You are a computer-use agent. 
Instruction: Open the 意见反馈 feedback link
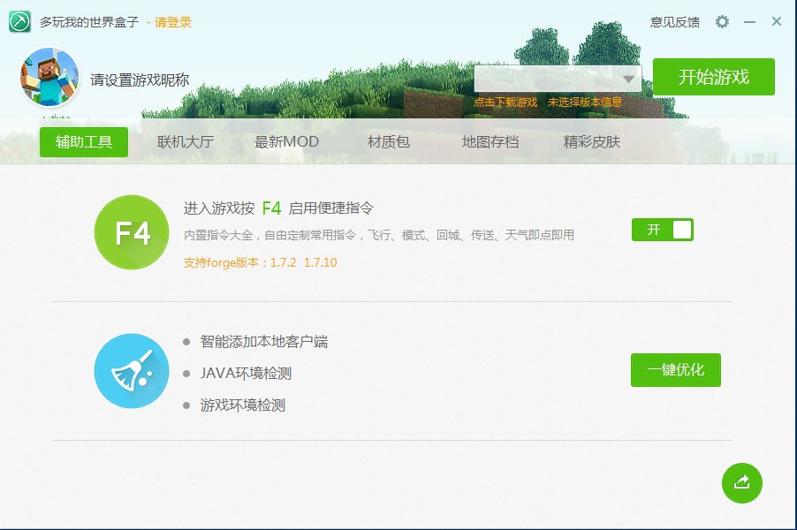(x=675, y=21)
